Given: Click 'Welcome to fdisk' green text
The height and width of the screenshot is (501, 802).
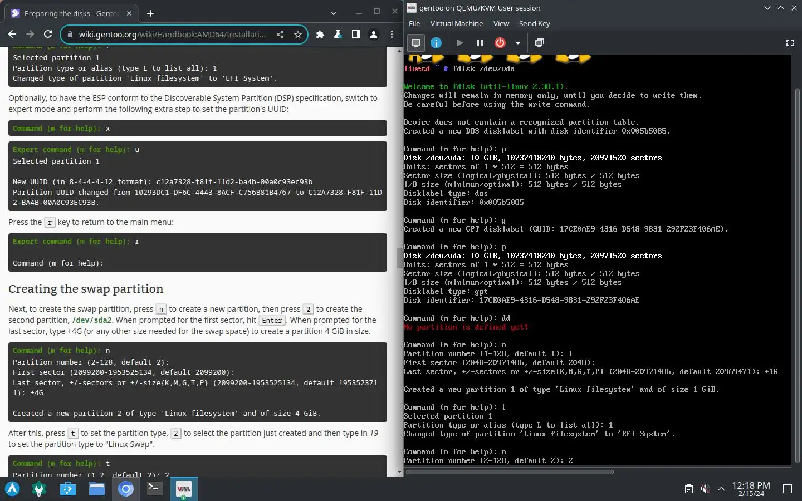Looking at the screenshot, I should point(486,86).
